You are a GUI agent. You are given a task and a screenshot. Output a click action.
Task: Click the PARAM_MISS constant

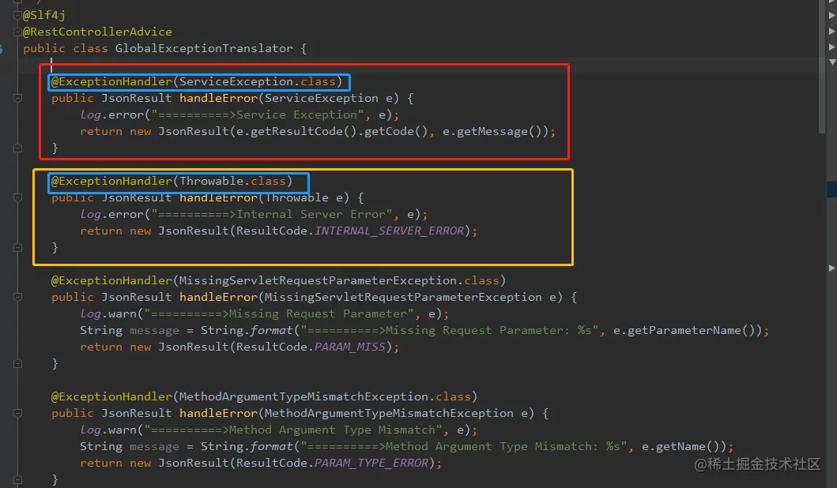pyautogui.click(x=349, y=347)
